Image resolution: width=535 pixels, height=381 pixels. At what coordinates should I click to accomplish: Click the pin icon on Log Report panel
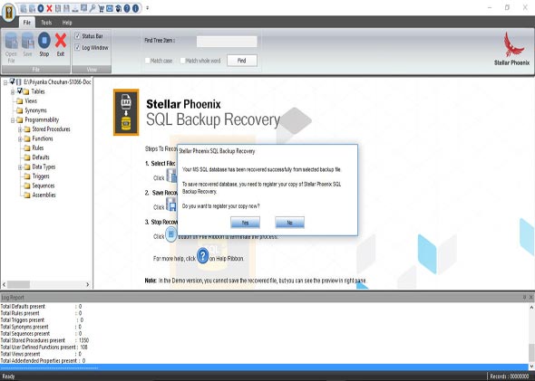(524, 297)
